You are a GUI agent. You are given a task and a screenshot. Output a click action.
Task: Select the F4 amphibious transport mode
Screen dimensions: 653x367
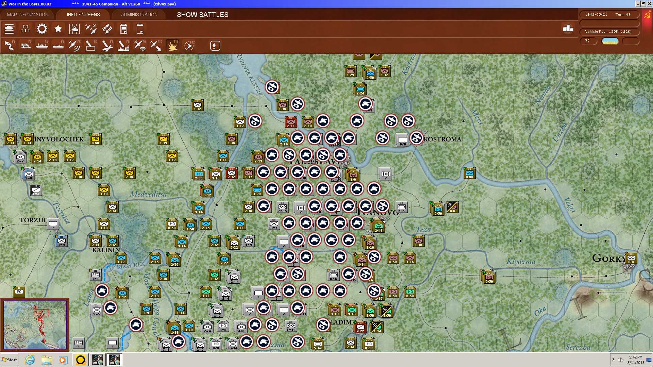click(x=58, y=46)
